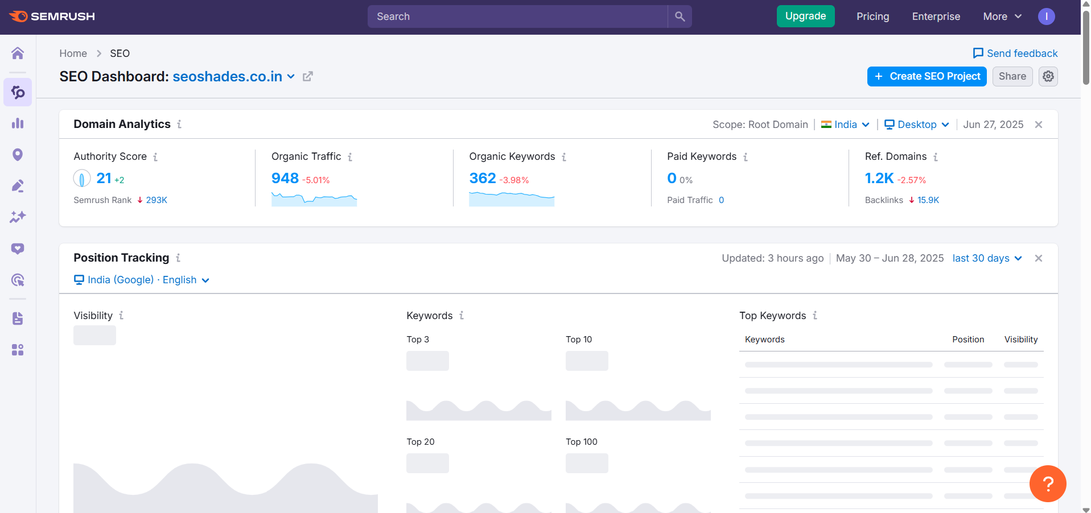Go to Home breadcrumb
The width and height of the screenshot is (1091, 513).
click(73, 53)
